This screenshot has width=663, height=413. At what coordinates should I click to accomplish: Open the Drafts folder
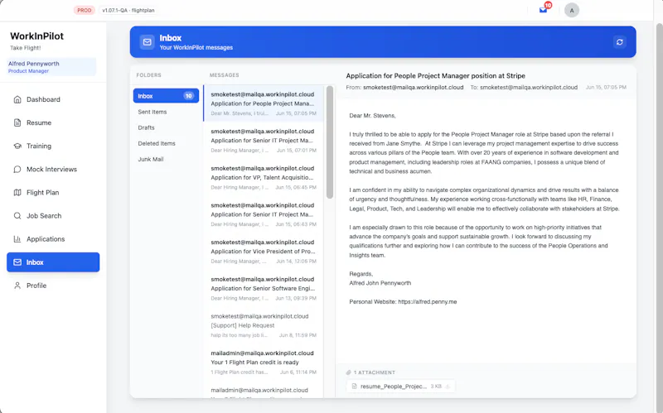tap(166, 127)
